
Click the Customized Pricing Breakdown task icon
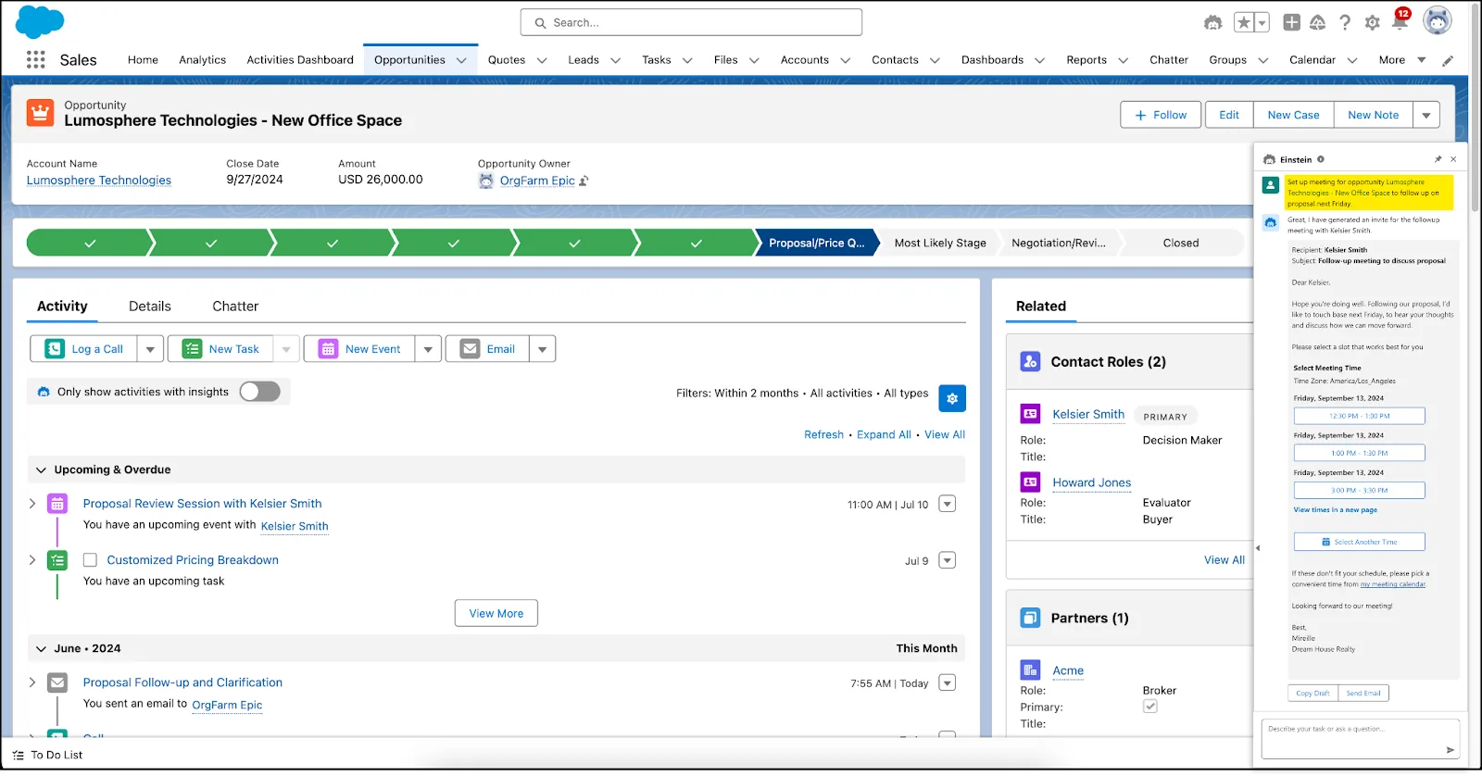pos(57,560)
